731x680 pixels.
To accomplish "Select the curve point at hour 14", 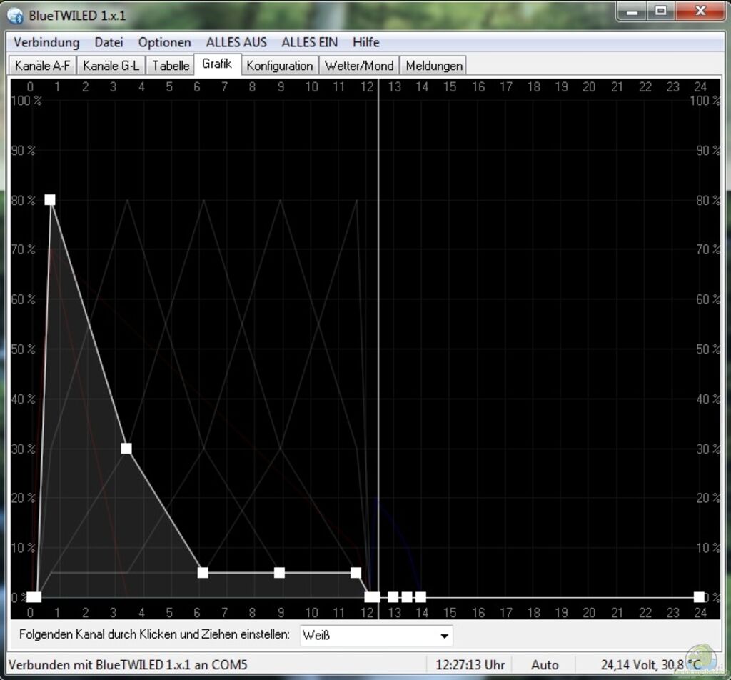I will (420, 597).
